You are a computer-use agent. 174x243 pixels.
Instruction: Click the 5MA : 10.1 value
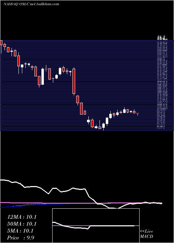(20, 231)
